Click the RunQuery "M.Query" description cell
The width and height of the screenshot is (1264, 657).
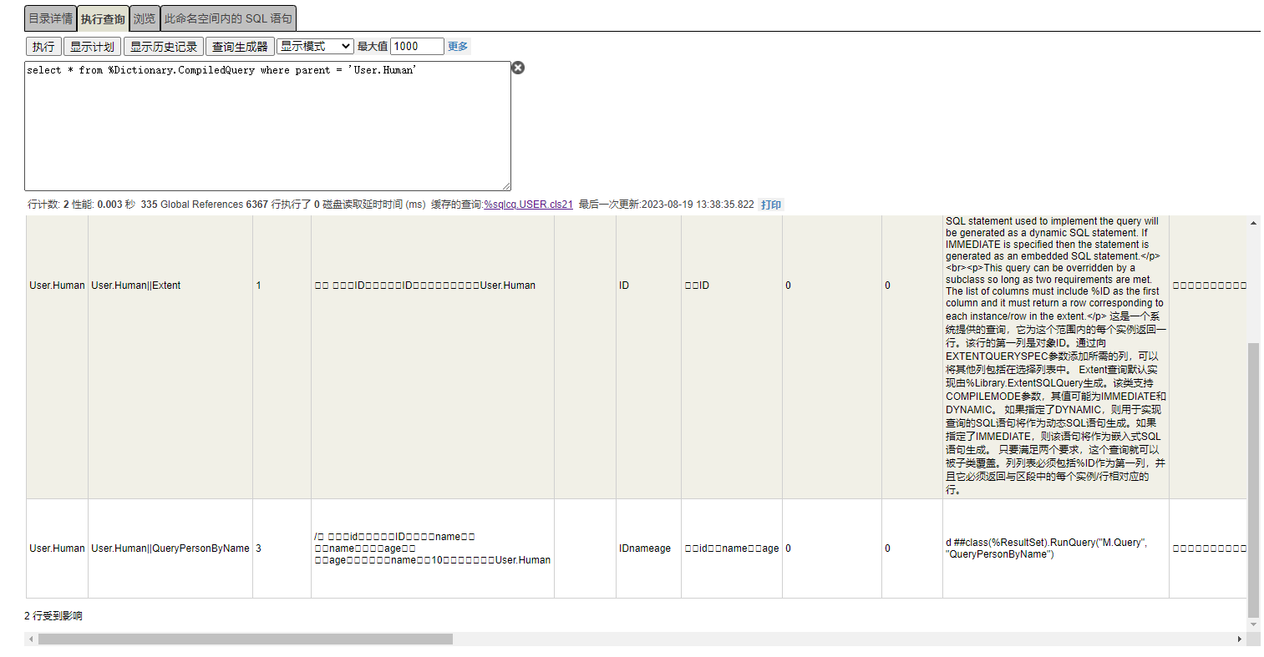tap(1055, 548)
